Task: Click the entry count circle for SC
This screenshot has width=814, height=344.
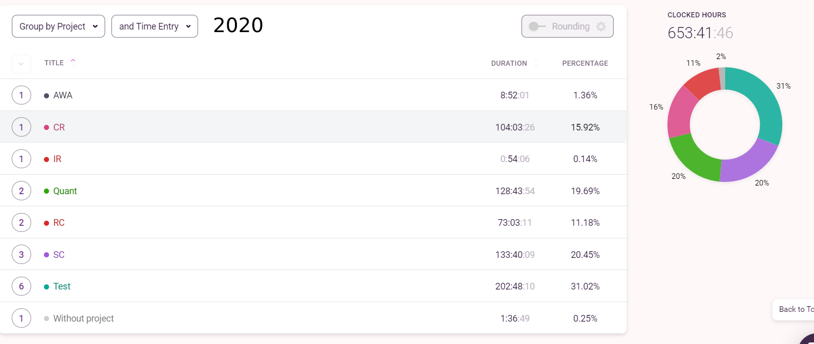Action: coord(21,255)
